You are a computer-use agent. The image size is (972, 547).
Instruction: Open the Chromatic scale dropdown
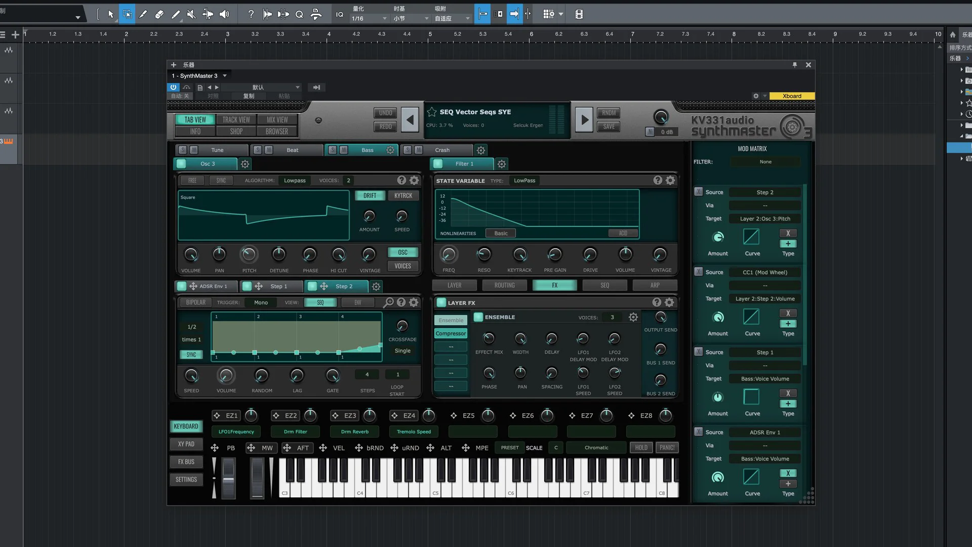[596, 448]
